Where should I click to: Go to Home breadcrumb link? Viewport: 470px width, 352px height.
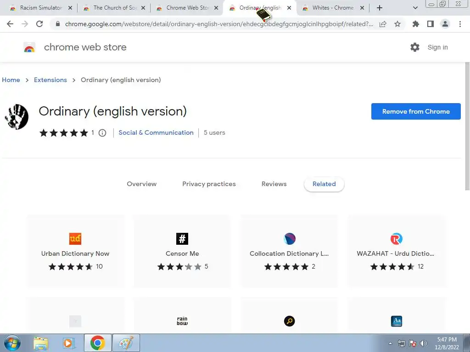click(11, 80)
